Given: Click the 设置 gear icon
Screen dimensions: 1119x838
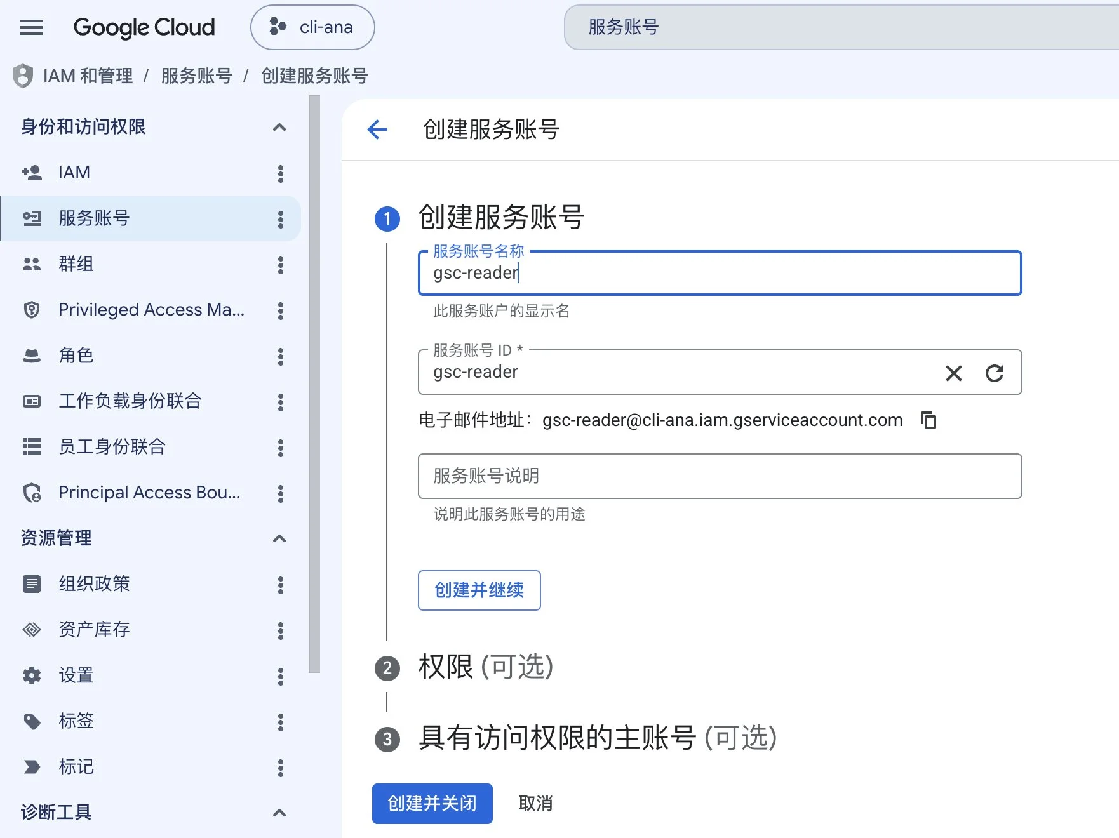Looking at the screenshot, I should click(x=32, y=675).
